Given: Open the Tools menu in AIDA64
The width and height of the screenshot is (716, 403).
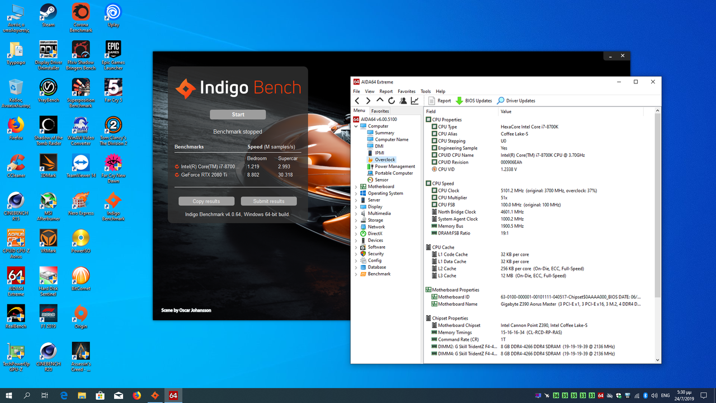Looking at the screenshot, I should [426, 91].
